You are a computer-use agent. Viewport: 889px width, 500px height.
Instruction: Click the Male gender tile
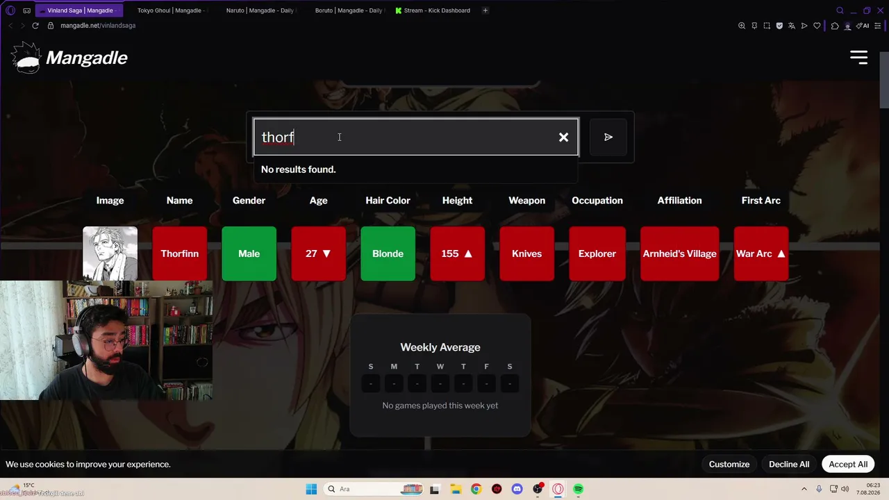[x=249, y=253]
